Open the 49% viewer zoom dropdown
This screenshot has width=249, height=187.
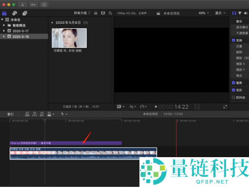204,13
